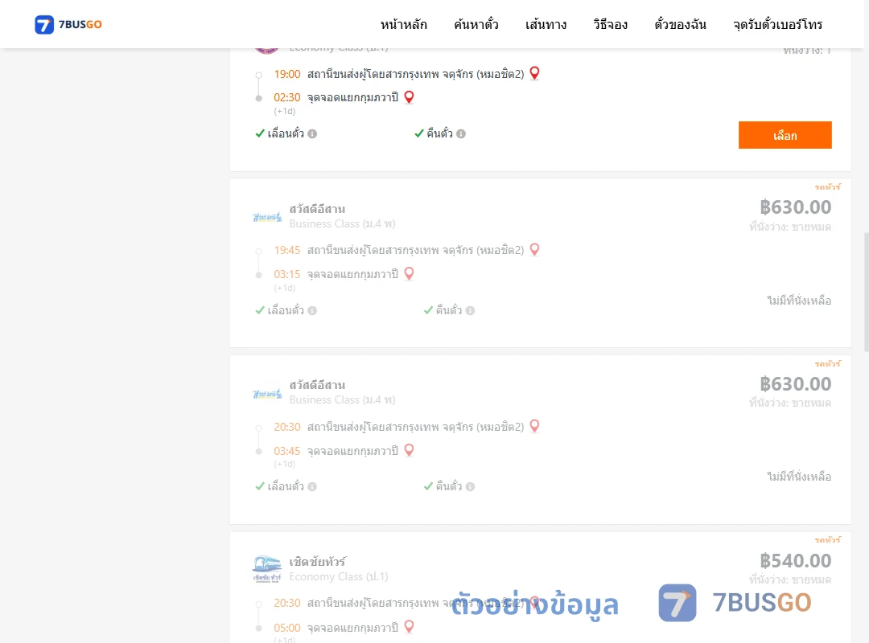Image resolution: width=869 pixels, height=643 pixels.
Task: Click the 7BUSGO logo in header
Action: pyautogui.click(x=68, y=24)
